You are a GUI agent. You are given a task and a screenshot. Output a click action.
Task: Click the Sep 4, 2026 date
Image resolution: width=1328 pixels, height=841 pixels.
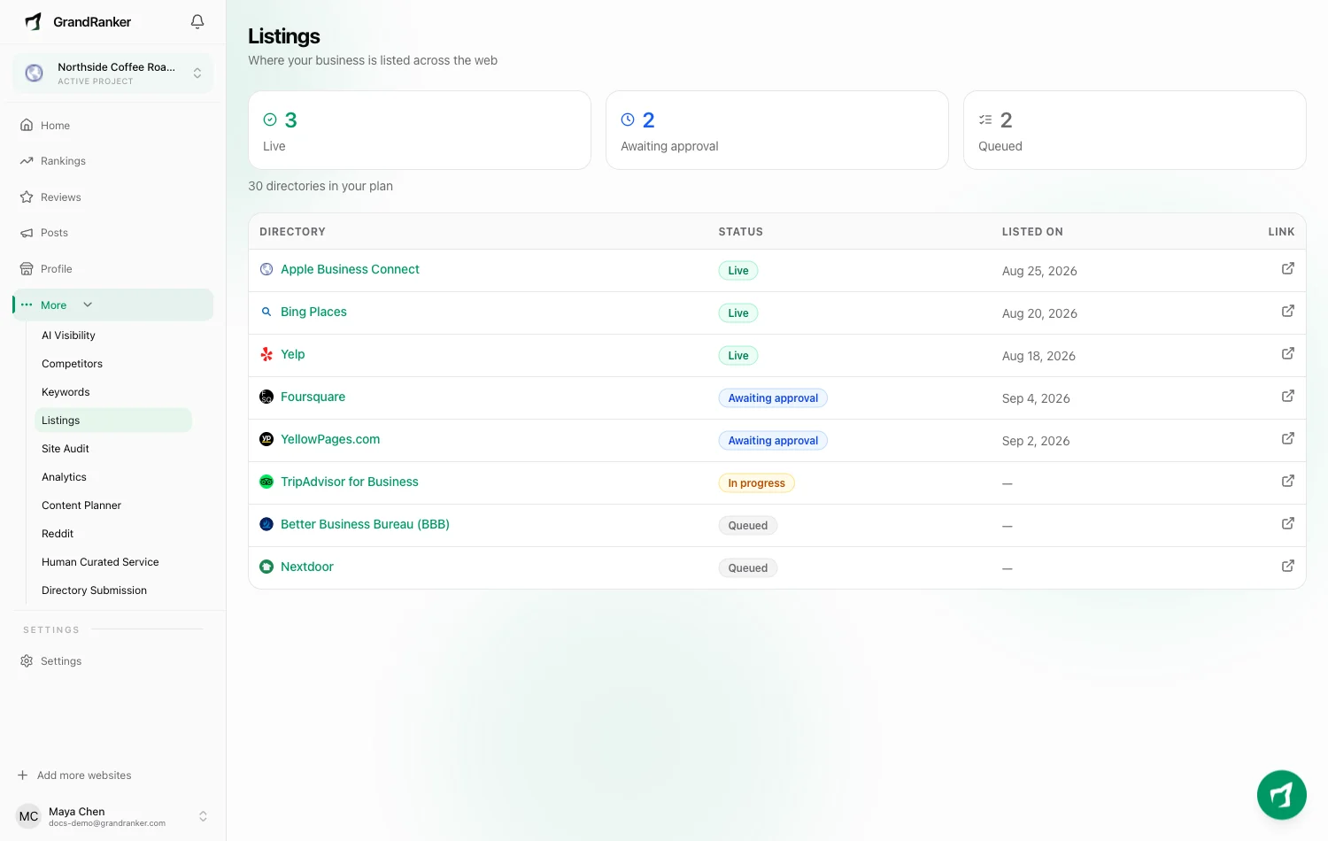(x=1036, y=398)
